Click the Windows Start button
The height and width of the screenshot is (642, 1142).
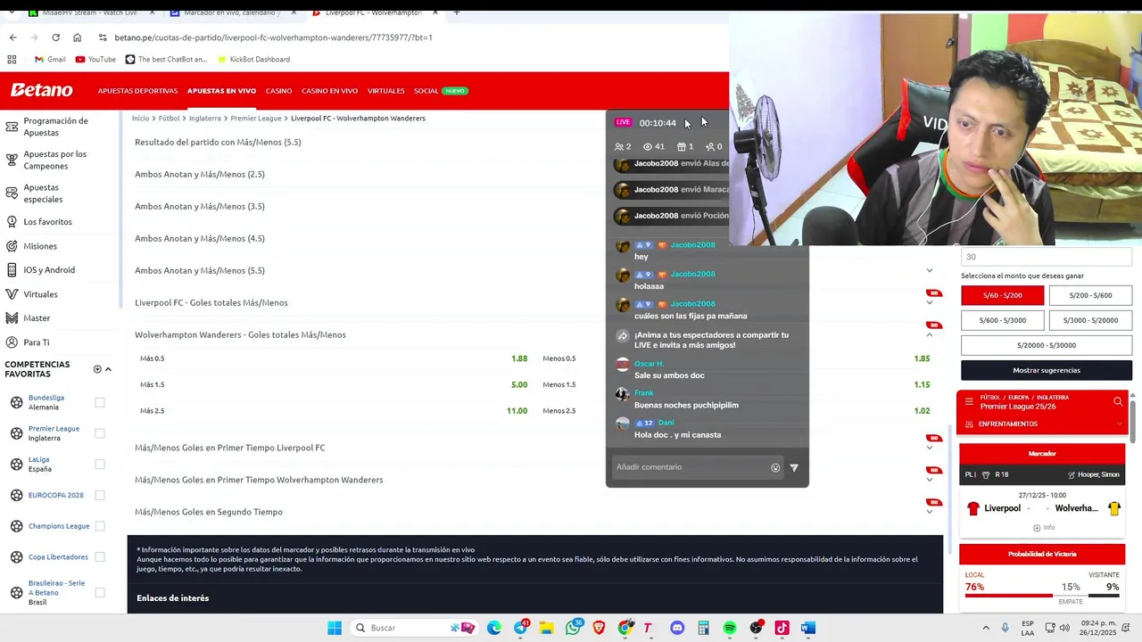pyautogui.click(x=335, y=628)
